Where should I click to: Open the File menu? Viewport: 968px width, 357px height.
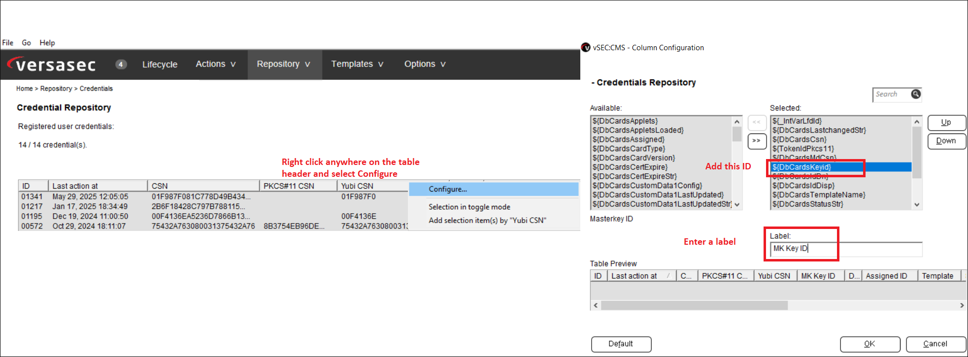point(8,43)
